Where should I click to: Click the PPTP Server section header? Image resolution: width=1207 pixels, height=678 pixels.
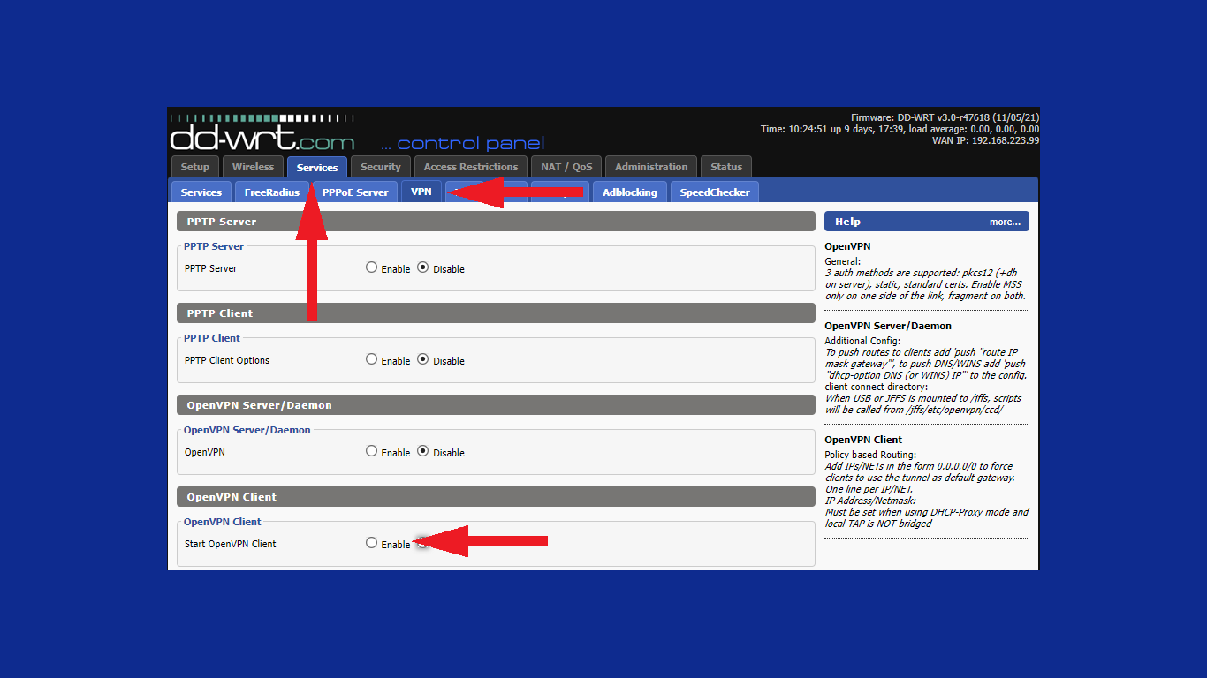(x=496, y=222)
